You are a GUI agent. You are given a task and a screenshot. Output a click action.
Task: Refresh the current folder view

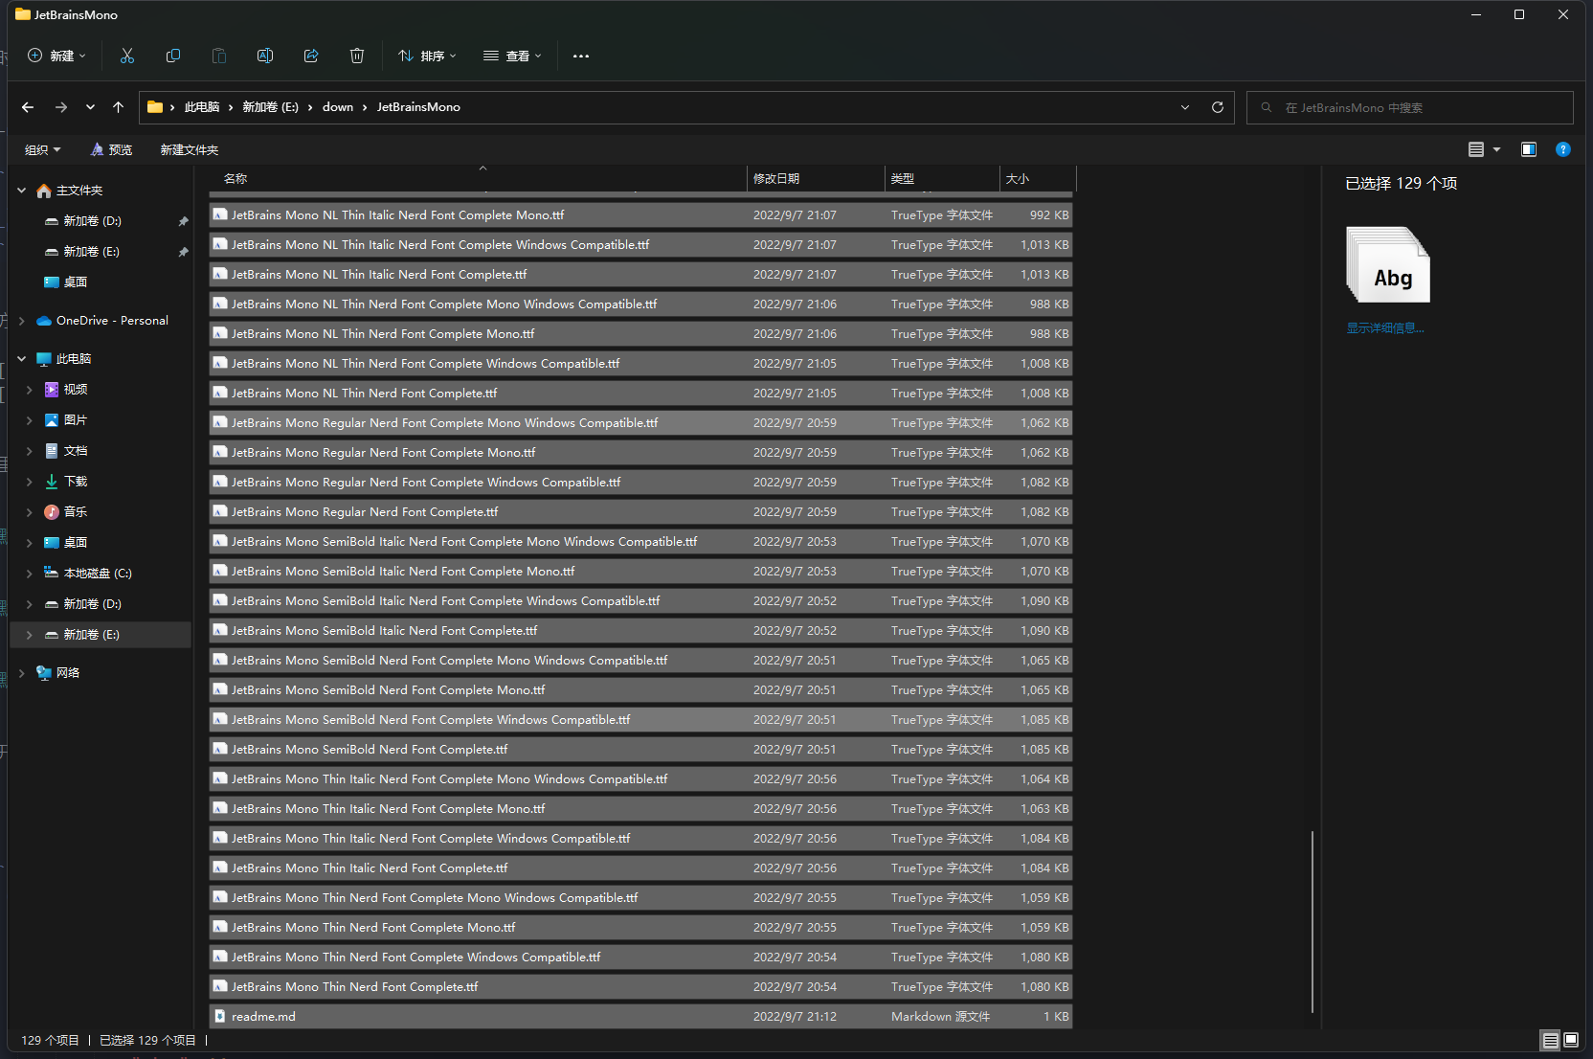[1218, 107]
